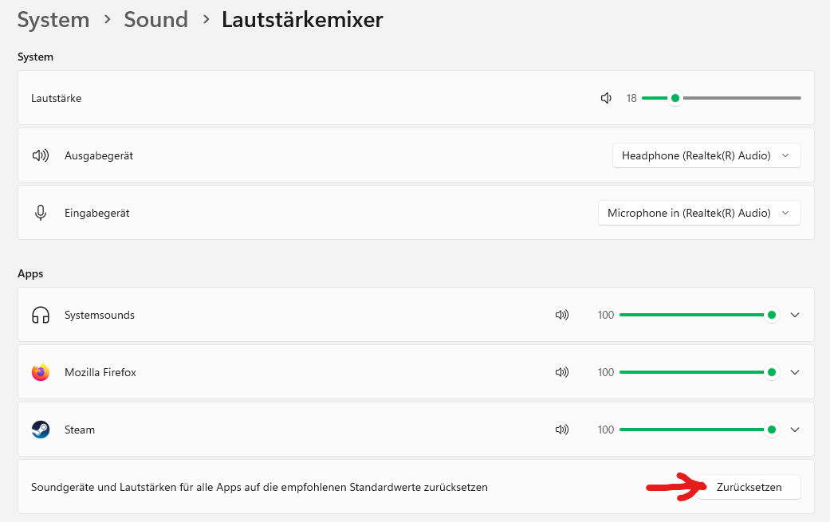Click the Eingabegerät microphone icon
This screenshot has height=522, width=830.
tap(41, 213)
